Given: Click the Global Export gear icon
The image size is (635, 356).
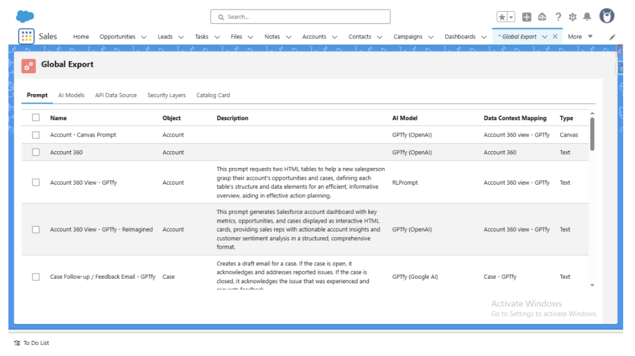Looking at the screenshot, I should click(x=29, y=66).
